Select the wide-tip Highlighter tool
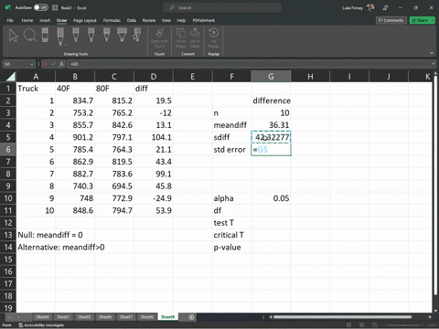439x329 pixels. tap(122, 35)
